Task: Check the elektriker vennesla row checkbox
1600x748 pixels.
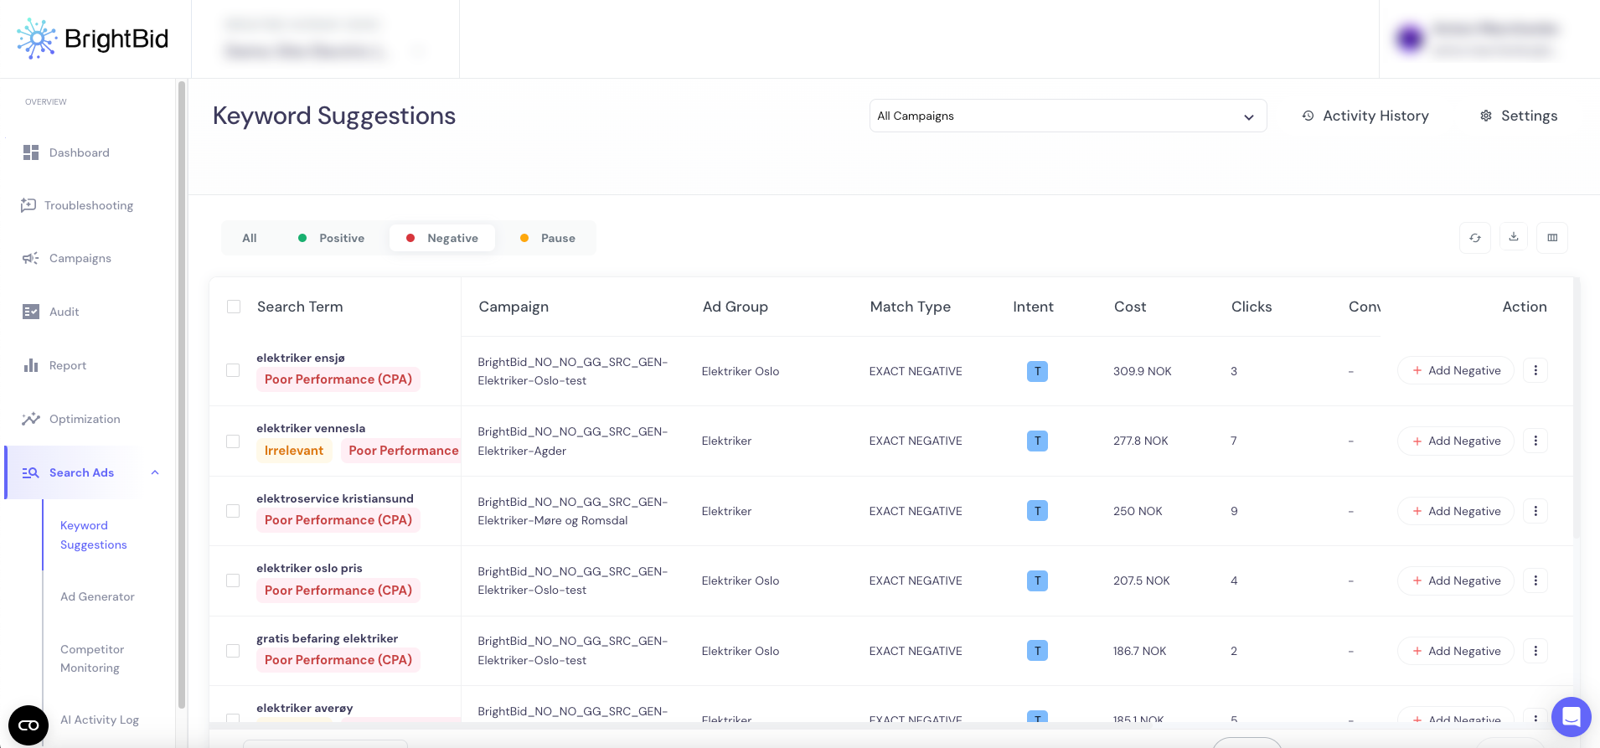Action: click(233, 441)
